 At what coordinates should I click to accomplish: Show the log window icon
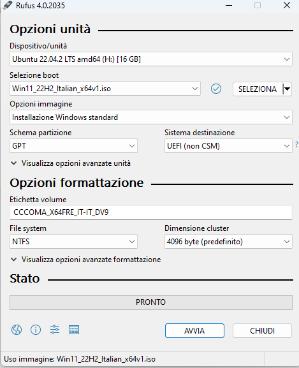[74, 330]
